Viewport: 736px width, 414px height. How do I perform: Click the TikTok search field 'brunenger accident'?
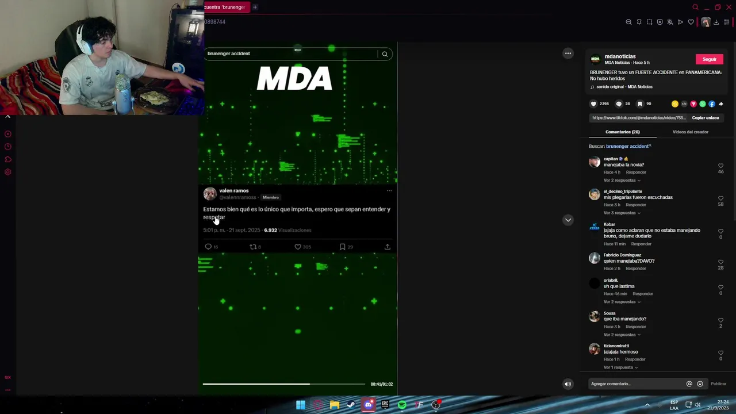click(x=291, y=53)
